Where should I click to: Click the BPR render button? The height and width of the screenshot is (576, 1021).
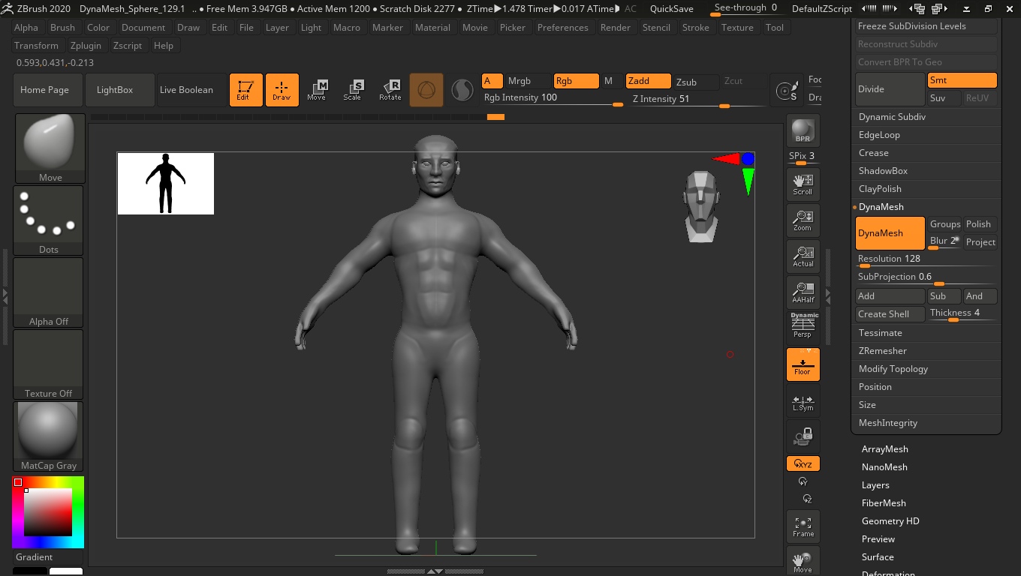(803, 130)
